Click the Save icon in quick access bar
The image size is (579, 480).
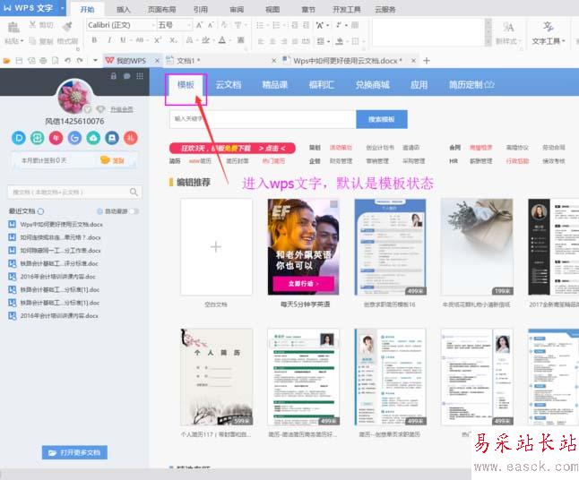click(19, 61)
